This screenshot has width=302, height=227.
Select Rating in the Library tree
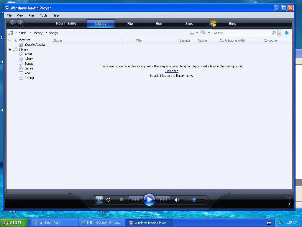tap(29, 78)
